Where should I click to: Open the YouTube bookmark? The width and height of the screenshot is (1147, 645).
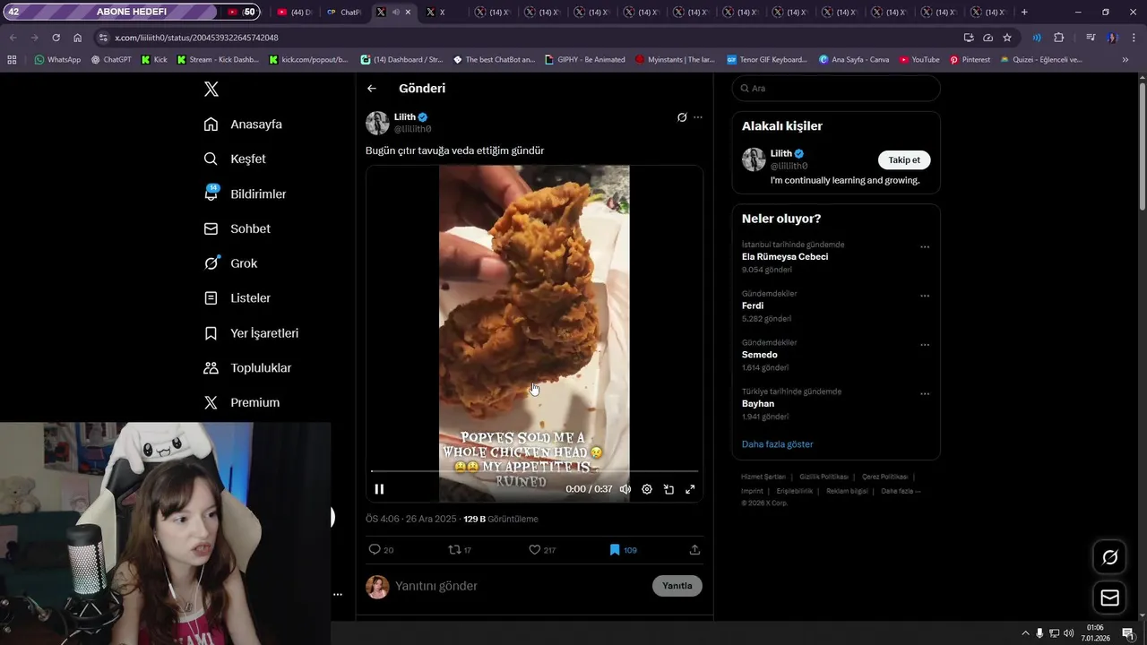coord(919,60)
